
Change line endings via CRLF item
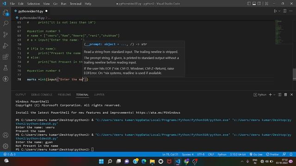tap(211, 154)
